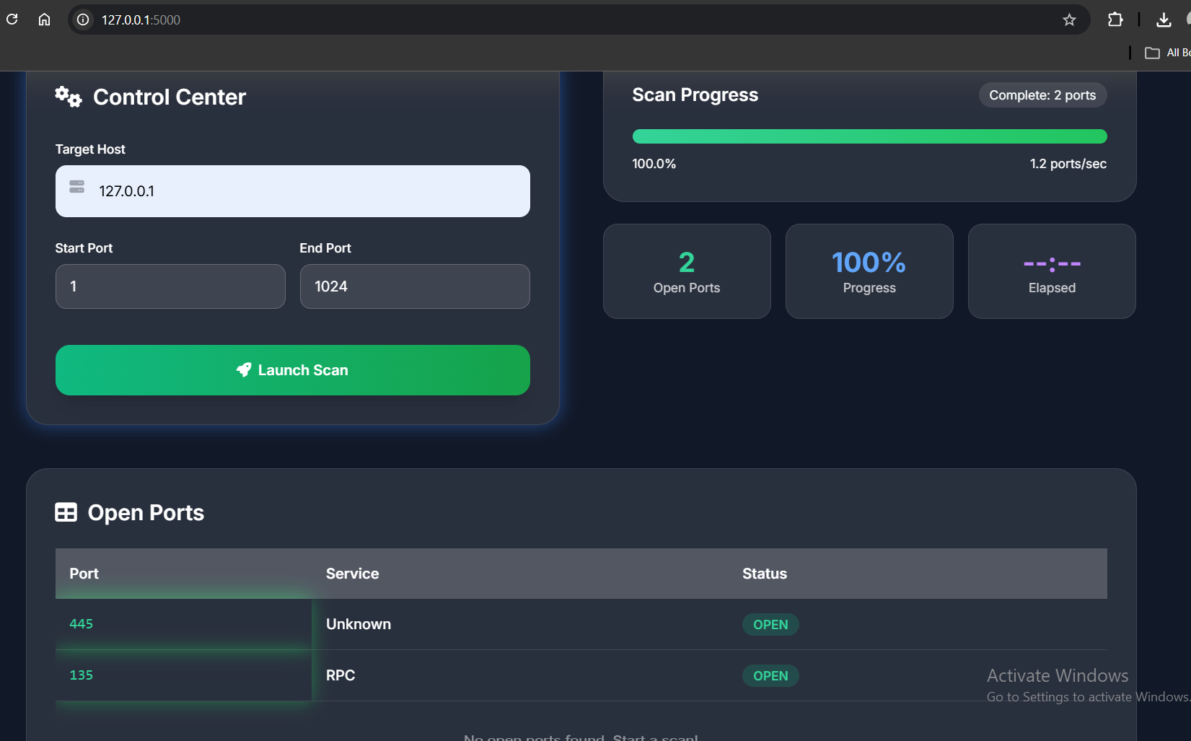Screen dimensions: 1191x741
Task: Click the address bar URL 127.0.0.1:5000
Action: (141, 20)
